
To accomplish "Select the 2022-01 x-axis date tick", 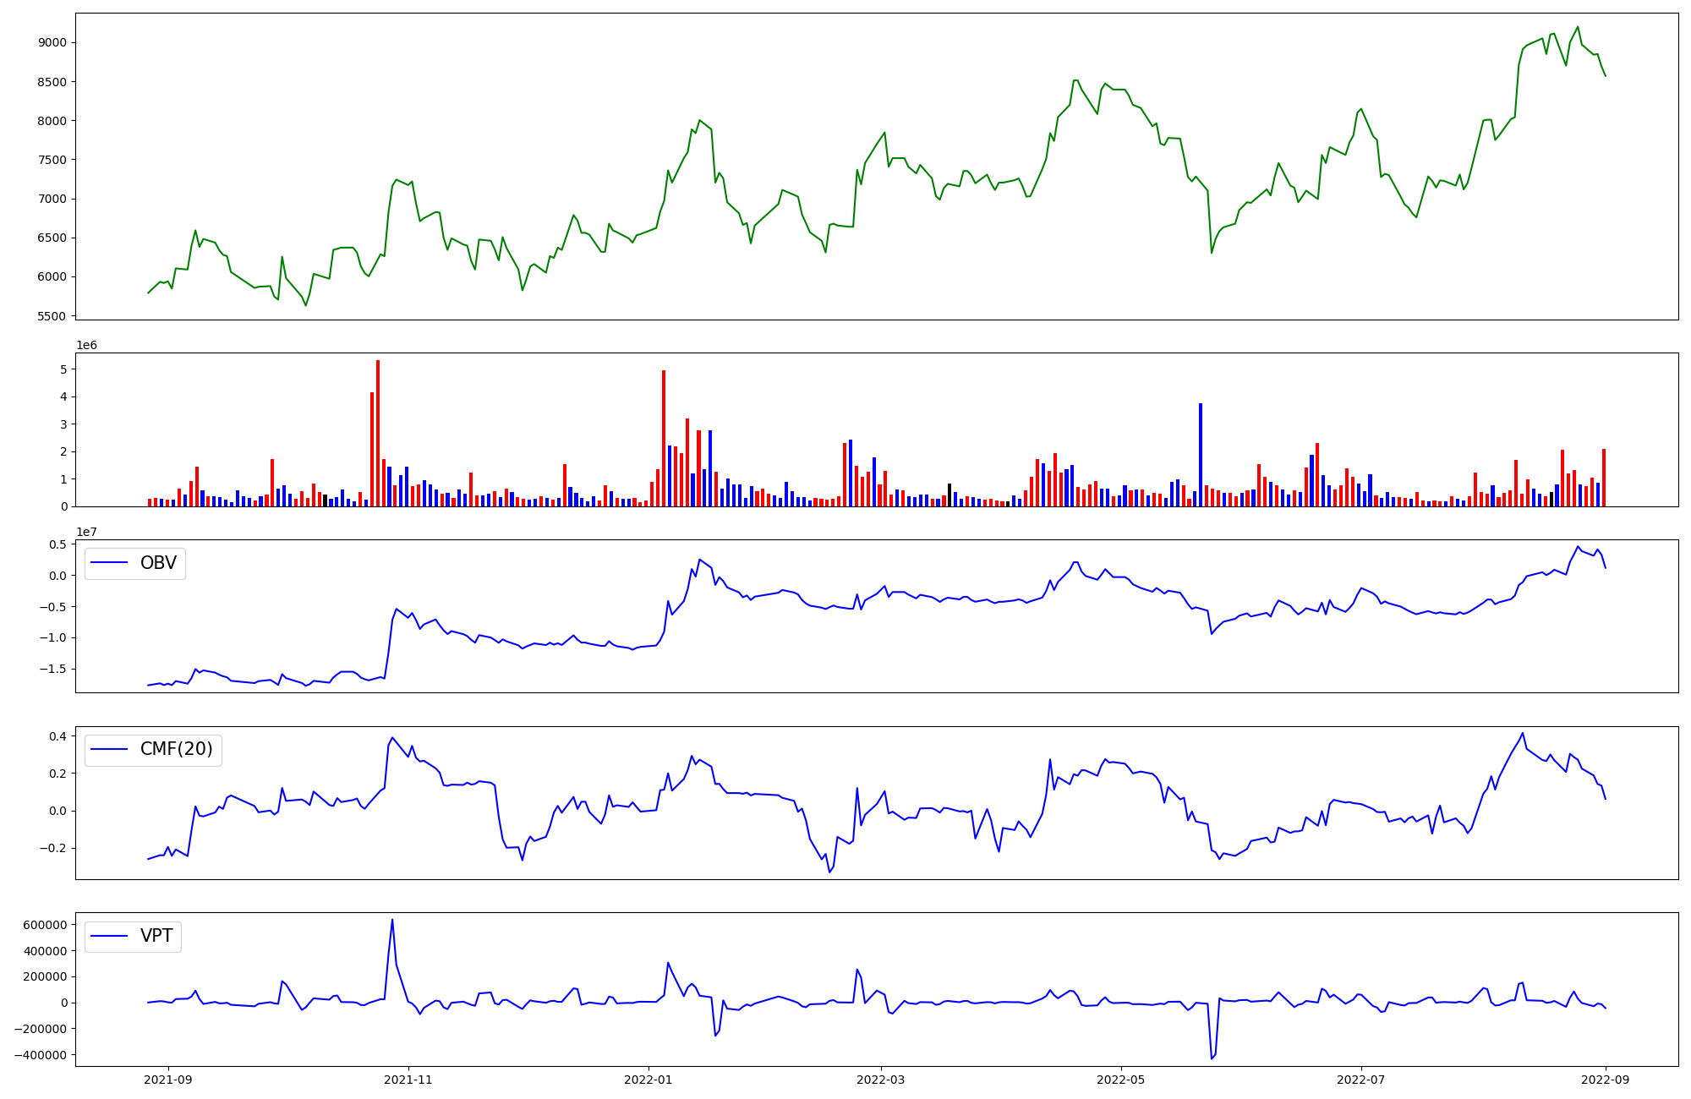I will click(648, 1080).
